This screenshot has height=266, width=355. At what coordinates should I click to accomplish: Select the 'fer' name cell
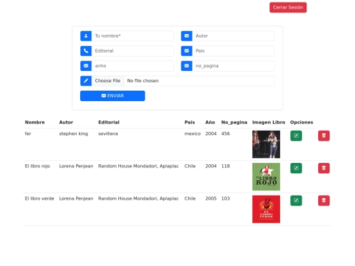point(28,134)
